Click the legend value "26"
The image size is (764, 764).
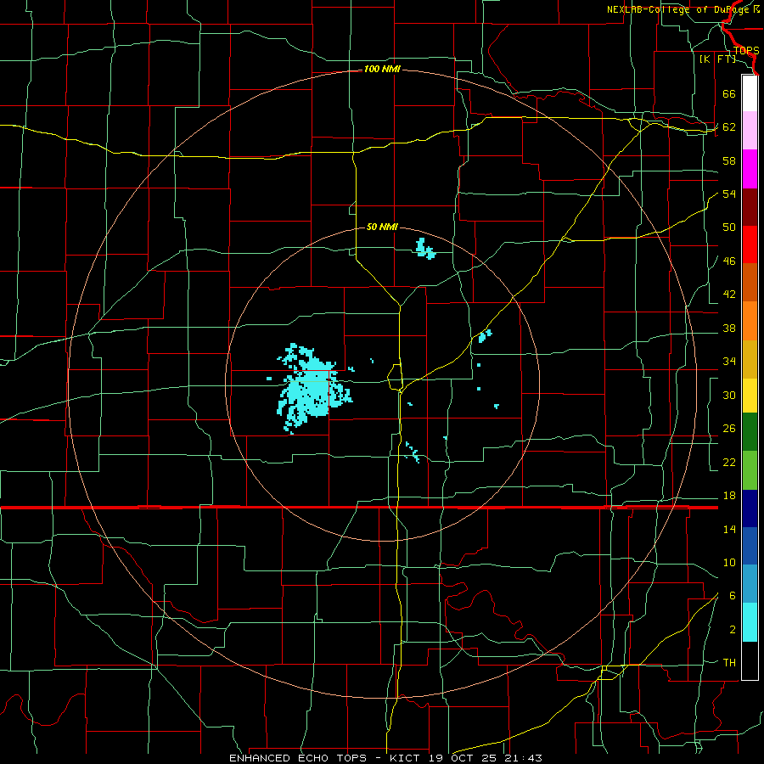click(729, 429)
